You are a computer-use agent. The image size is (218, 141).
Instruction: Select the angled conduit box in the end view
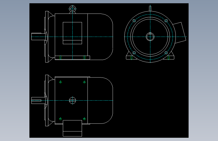180,33
